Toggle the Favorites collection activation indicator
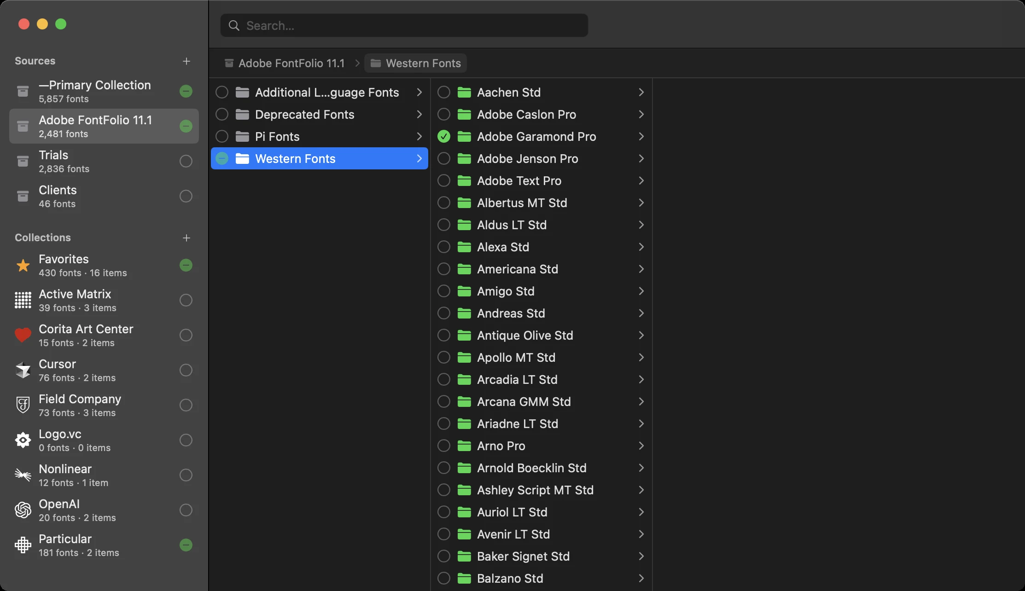The image size is (1025, 591). pos(186,265)
